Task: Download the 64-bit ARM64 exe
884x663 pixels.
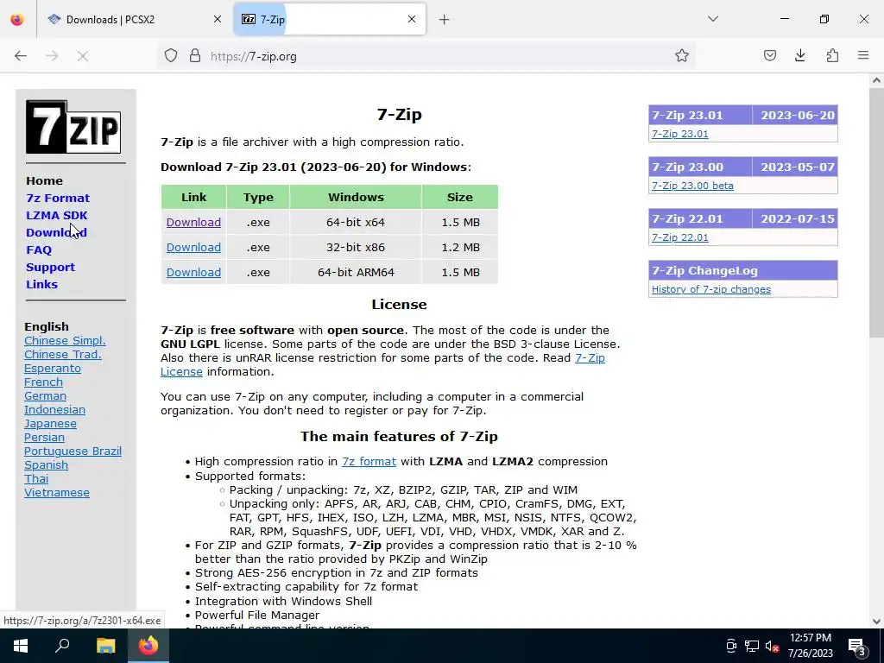Action: pyautogui.click(x=193, y=272)
